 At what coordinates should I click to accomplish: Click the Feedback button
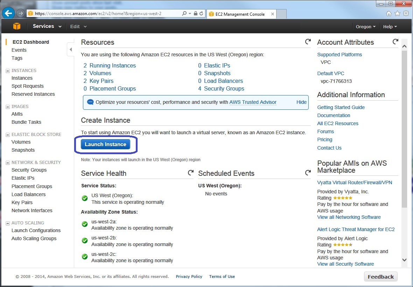tap(380, 277)
